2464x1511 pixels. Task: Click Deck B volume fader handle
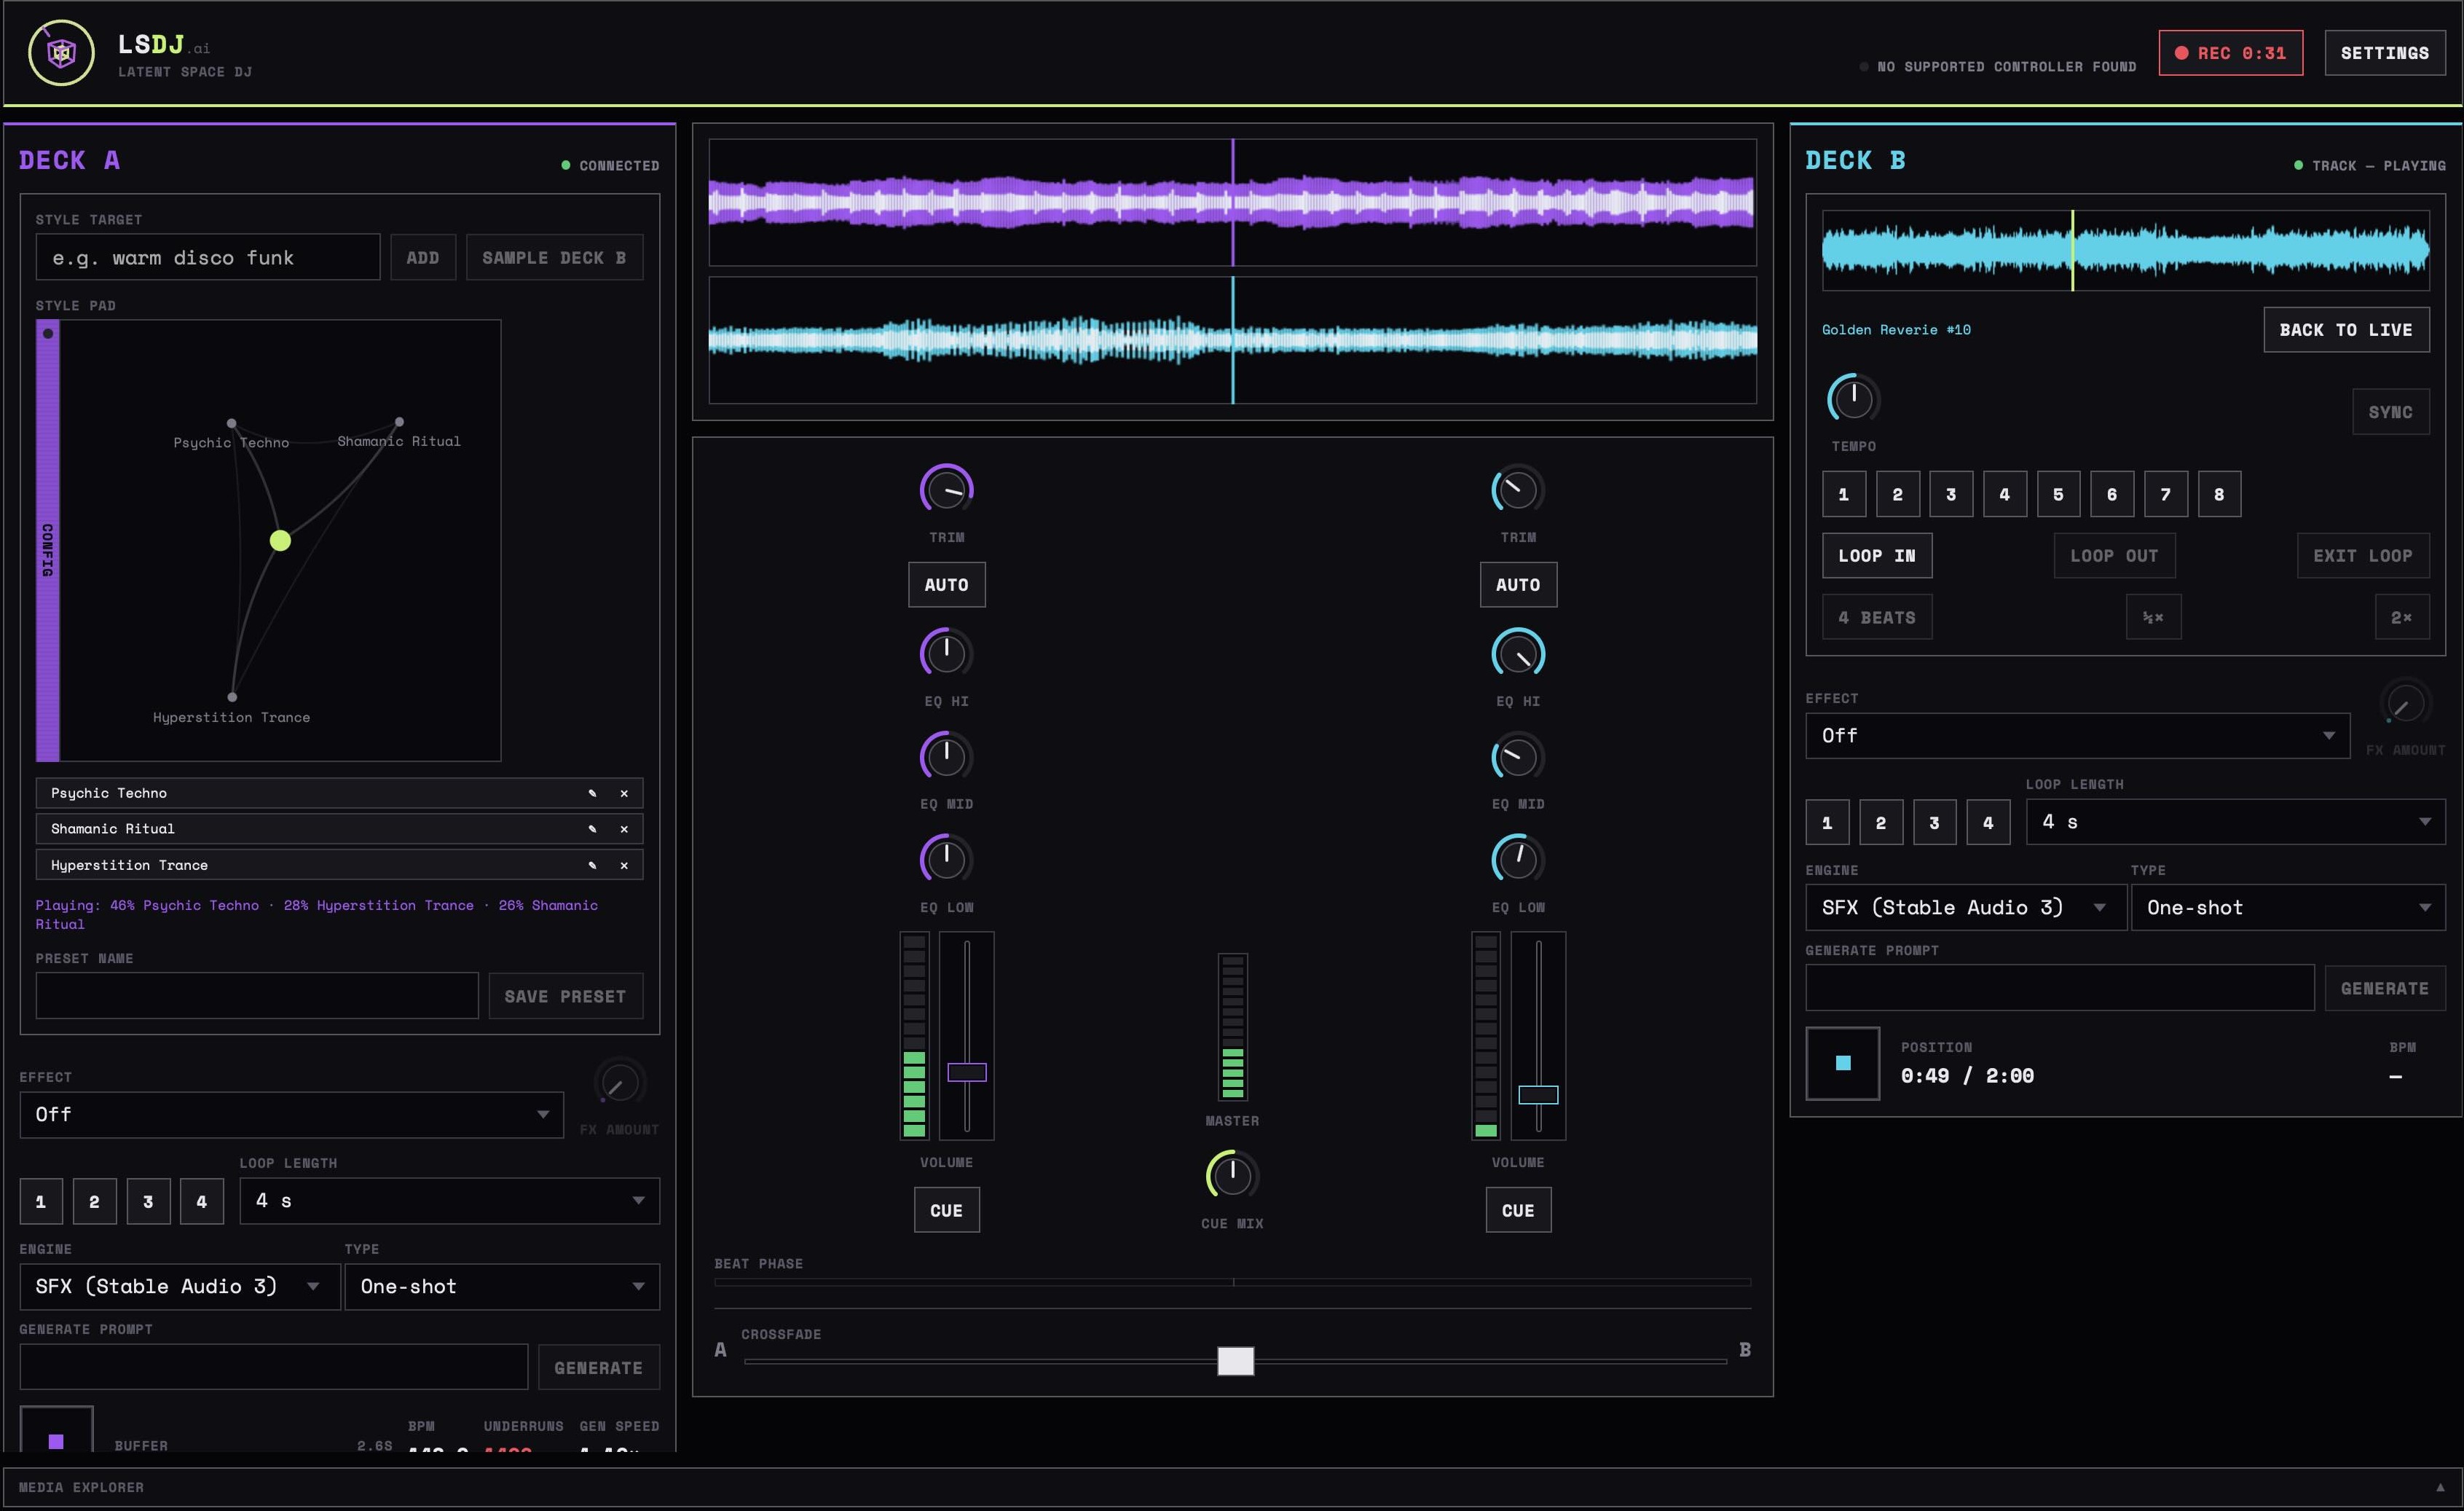click(1538, 1095)
